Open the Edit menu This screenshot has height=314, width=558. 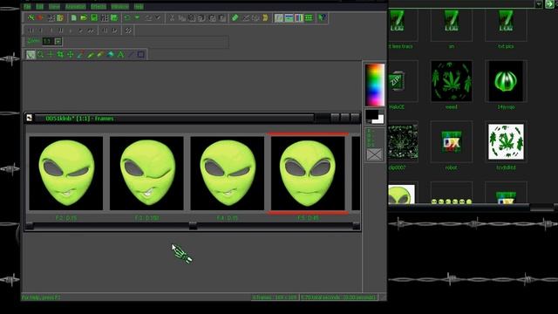coord(39,6)
